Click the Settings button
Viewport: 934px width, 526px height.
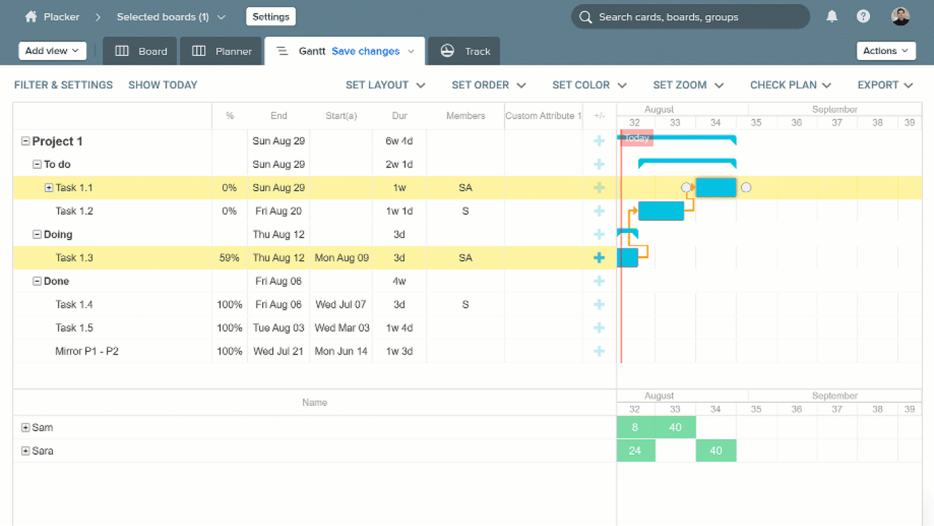click(x=271, y=17)
